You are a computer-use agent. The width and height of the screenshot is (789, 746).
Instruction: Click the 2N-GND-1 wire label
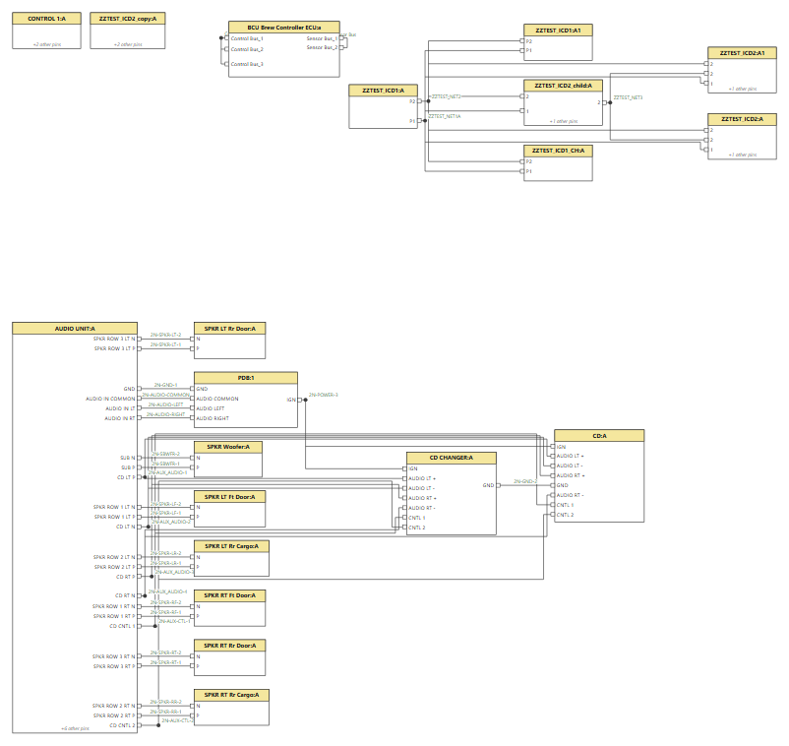coord(165,385)
